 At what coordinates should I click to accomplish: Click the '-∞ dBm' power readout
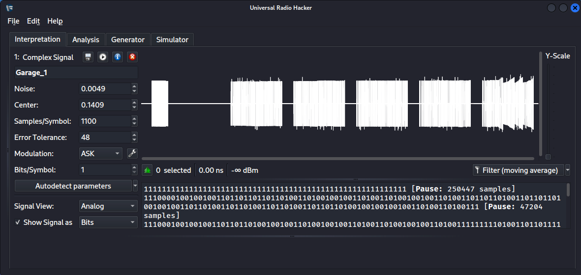(245, 170)
